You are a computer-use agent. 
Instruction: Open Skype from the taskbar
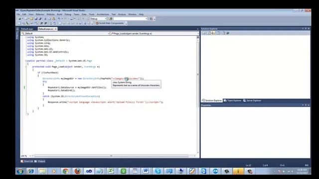tap(158, 171)
